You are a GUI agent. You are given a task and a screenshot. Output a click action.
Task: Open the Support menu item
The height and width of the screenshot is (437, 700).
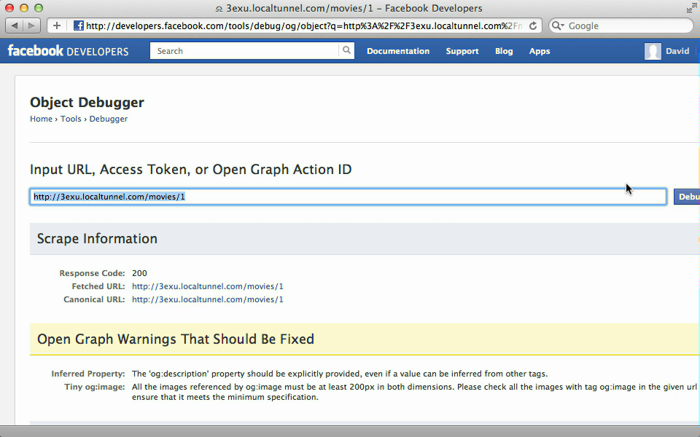[462, 51]
